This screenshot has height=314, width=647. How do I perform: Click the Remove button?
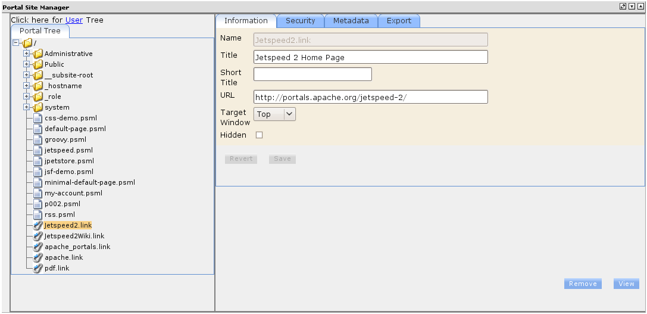tap(583, 284)
